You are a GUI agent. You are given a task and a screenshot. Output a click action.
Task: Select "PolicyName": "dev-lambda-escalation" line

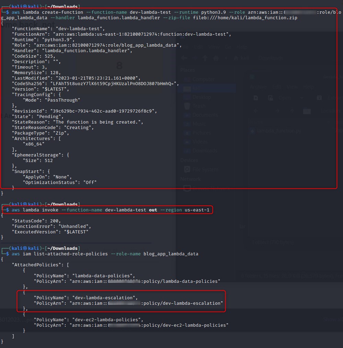click(85, 298)
